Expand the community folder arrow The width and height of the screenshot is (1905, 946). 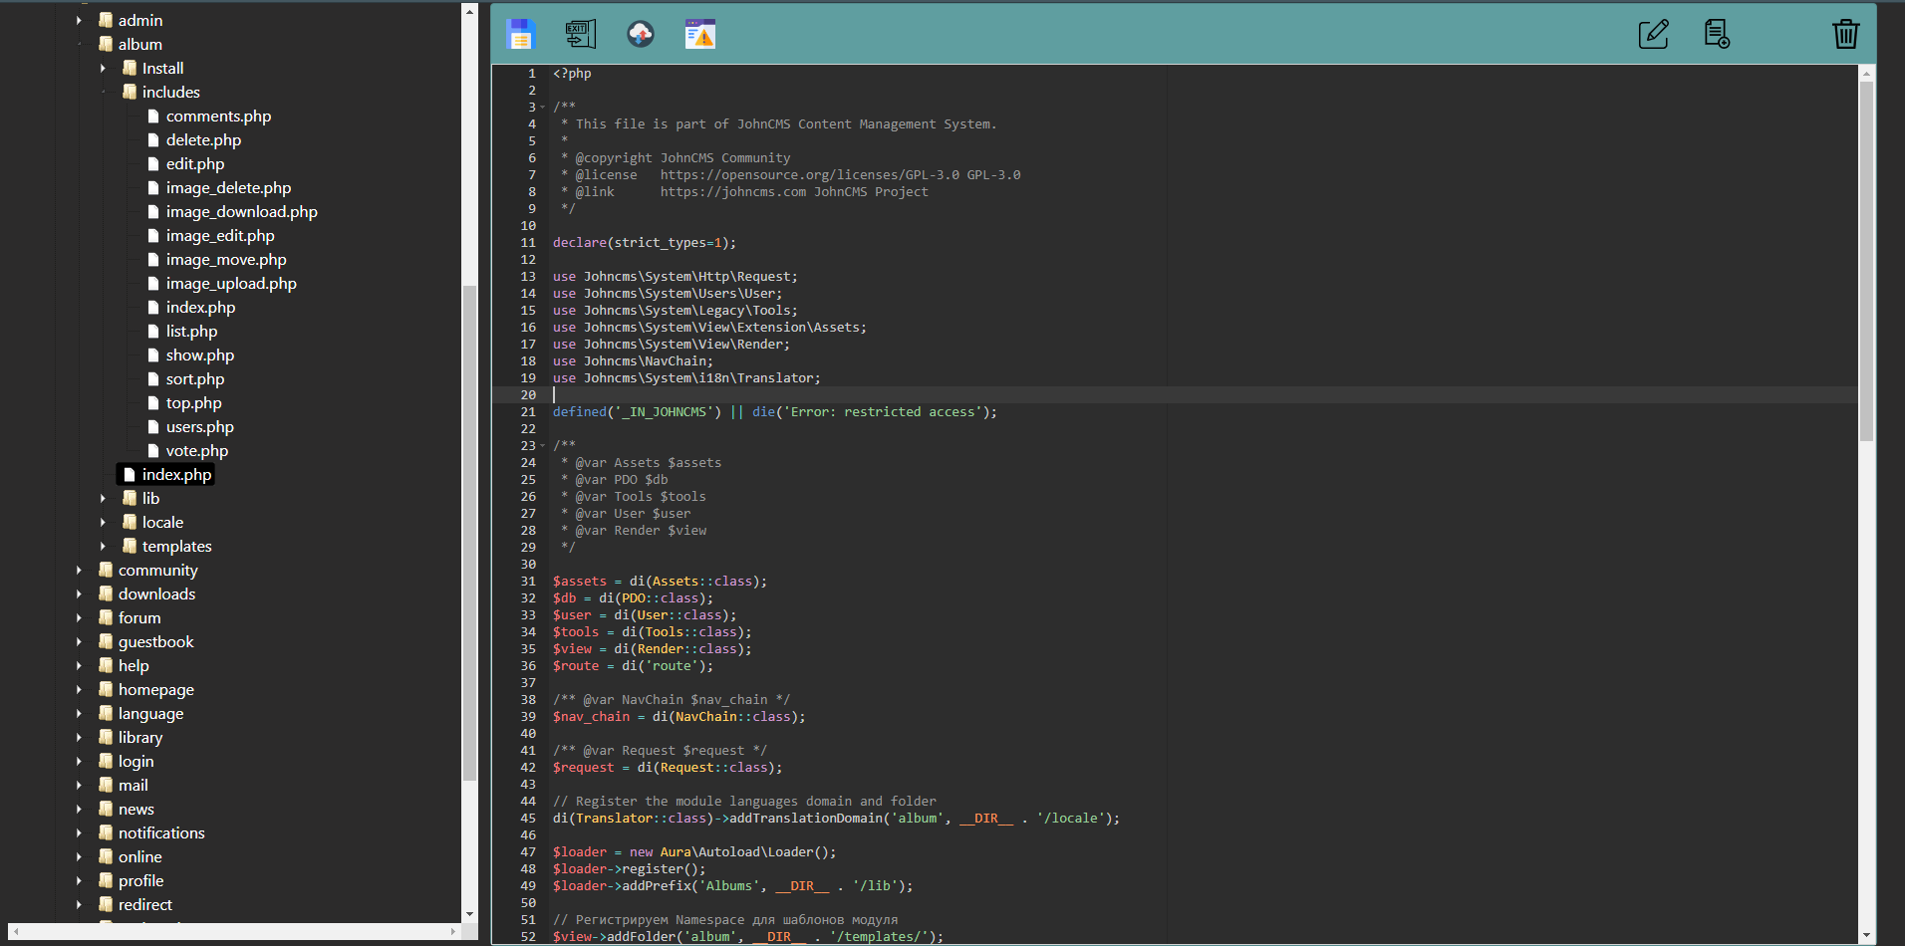click(80, 570)
